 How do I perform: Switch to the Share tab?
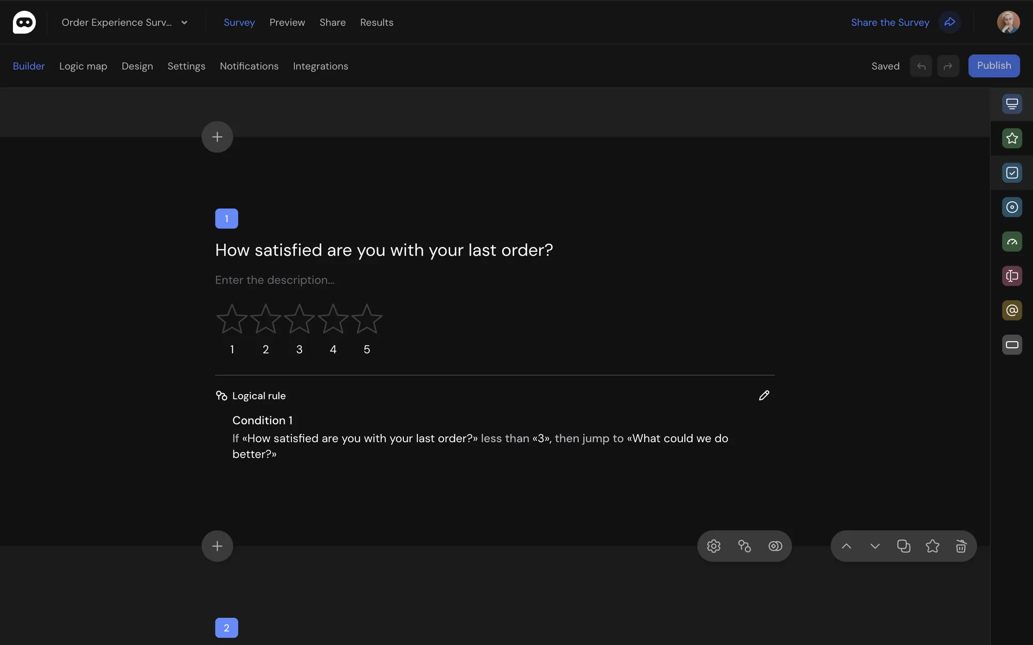333,22
